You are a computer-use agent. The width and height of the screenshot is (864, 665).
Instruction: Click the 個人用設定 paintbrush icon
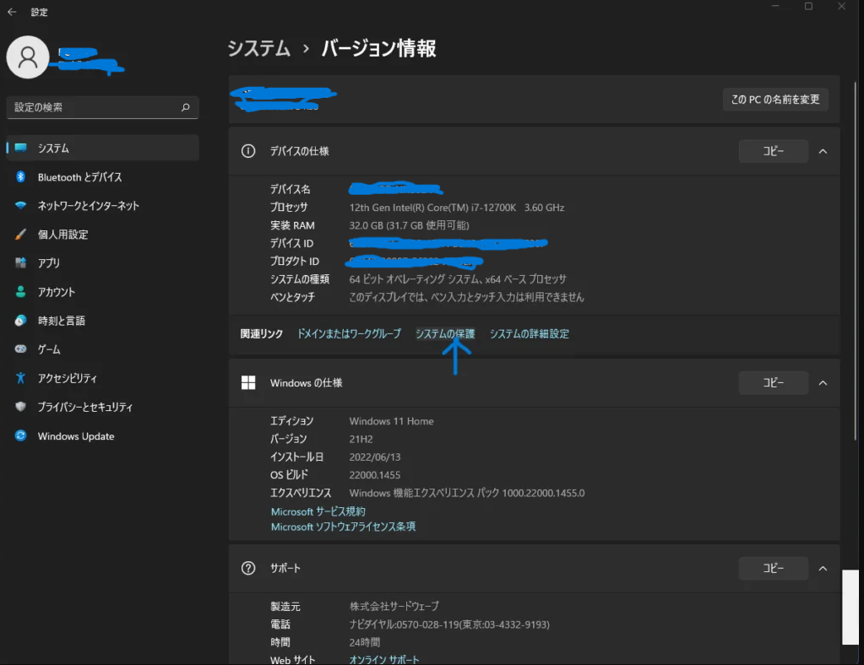[21, 235]
